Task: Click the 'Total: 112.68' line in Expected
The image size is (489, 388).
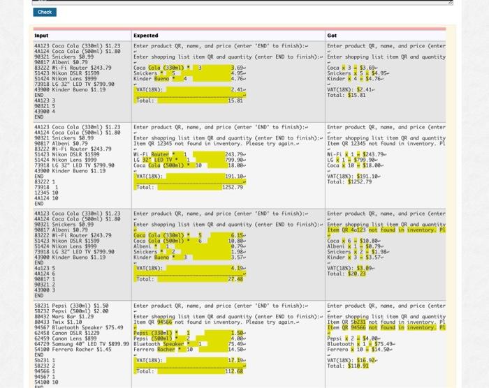Action: 189,371
